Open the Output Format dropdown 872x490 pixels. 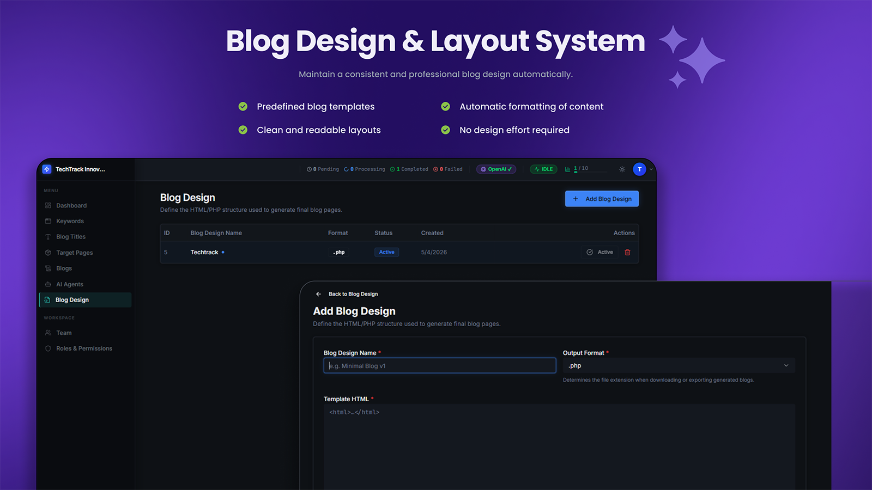679,365
